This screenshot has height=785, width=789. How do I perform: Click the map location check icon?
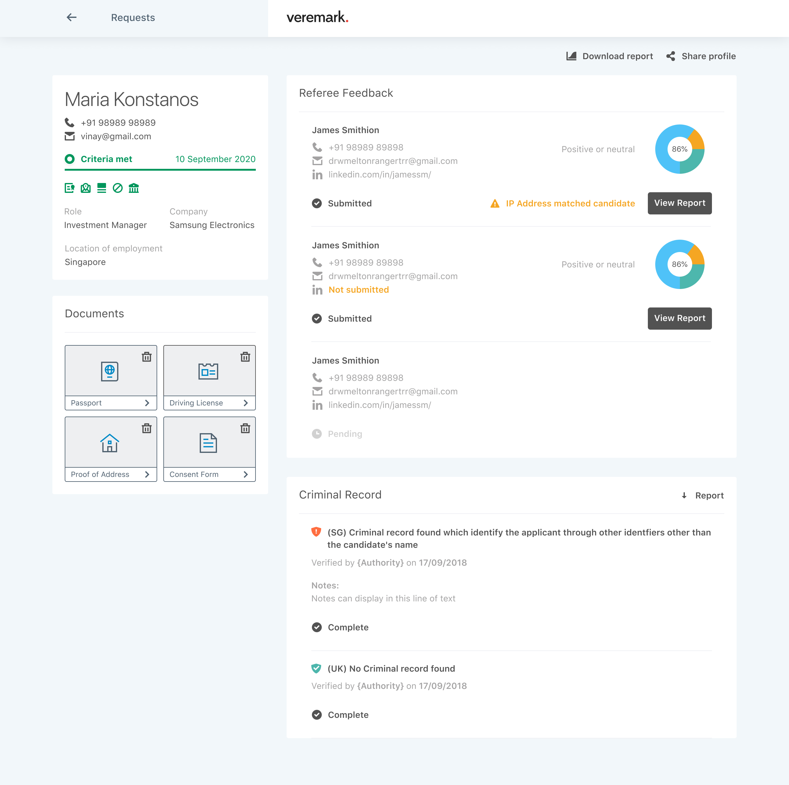tap(85, 188)
